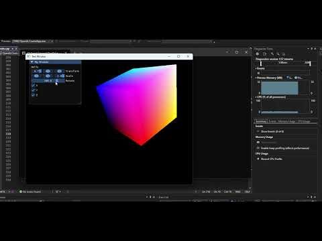Click the No issues found status indicator
322x241 pixels.
(x=30, y=191)
